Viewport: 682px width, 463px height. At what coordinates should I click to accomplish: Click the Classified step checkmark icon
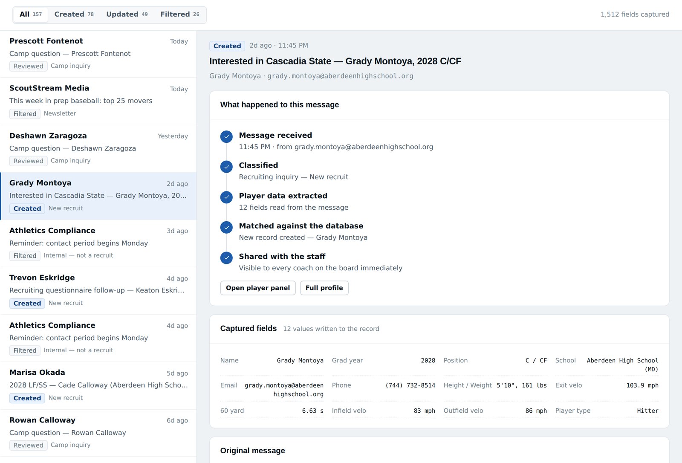click(226, 167)
